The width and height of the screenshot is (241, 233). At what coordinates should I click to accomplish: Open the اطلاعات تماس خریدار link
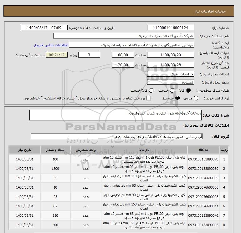pos(51,45)
